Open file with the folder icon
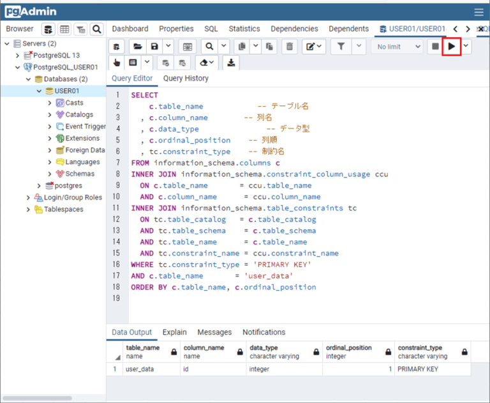The width and height of the screenshot is (490, 403). click(x=137, y=46)
